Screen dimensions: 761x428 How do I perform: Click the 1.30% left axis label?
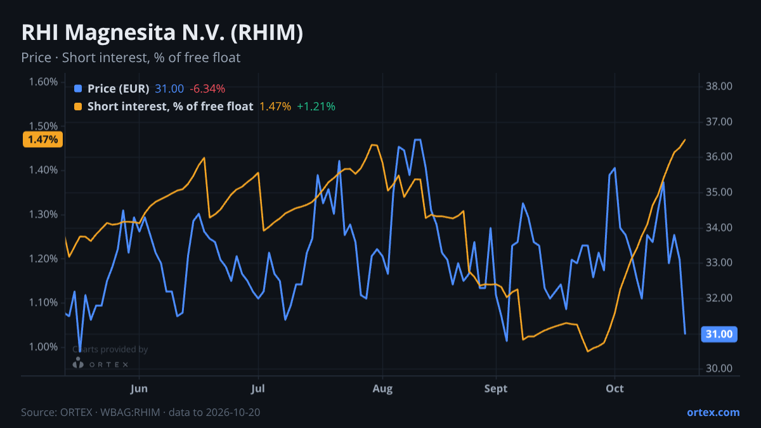[x=43, y=214]
